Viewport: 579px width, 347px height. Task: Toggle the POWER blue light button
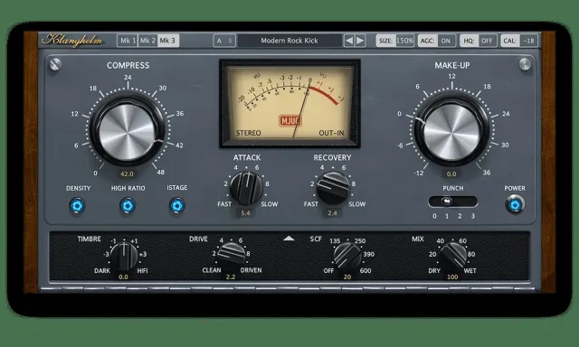[x=515, y=204]
